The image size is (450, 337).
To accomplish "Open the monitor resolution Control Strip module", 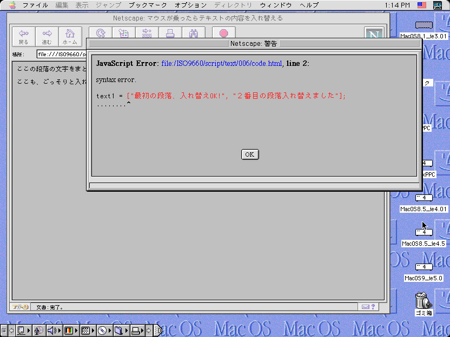I will tap(87, 331).
